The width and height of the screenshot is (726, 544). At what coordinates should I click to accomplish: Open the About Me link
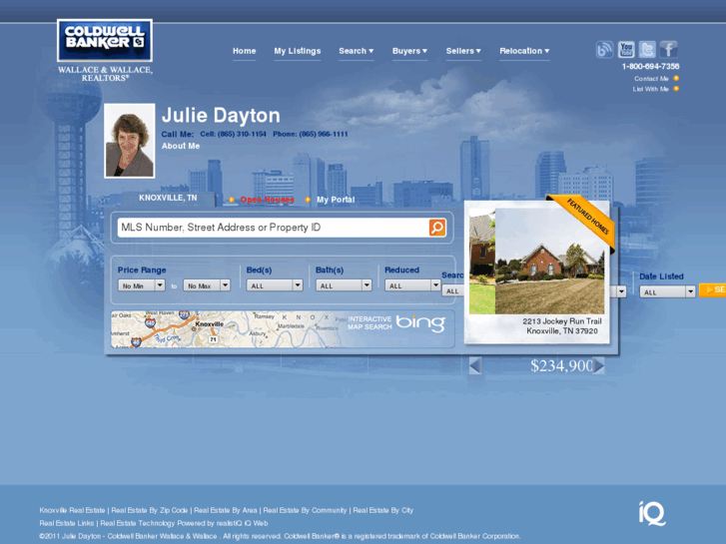click(181, 146)
